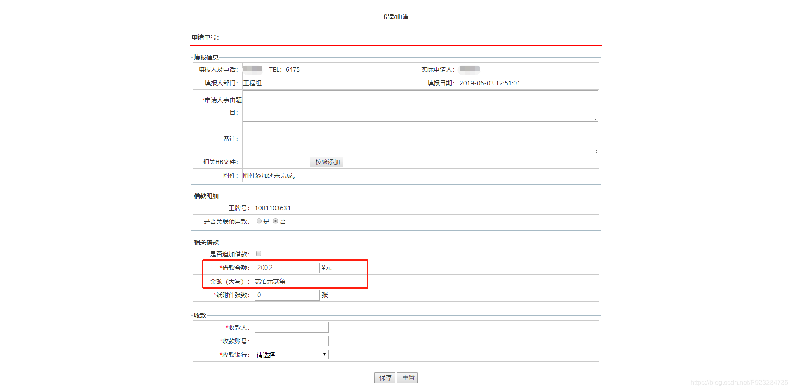Click the 借款申请 page title
Image resolution: width=792 pixels, height=390 pixels.
click(x=396, y=17)
